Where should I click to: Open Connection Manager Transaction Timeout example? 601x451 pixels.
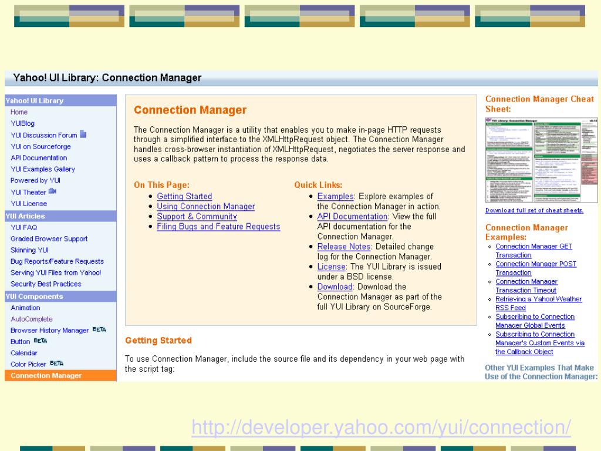click(x=526, y=286)
